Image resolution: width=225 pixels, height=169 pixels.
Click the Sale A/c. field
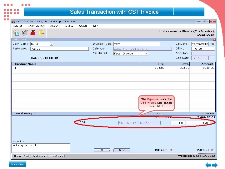pyautogui.click(x=142, y=49)
